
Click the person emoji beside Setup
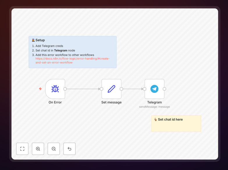[x=33, y=40]
